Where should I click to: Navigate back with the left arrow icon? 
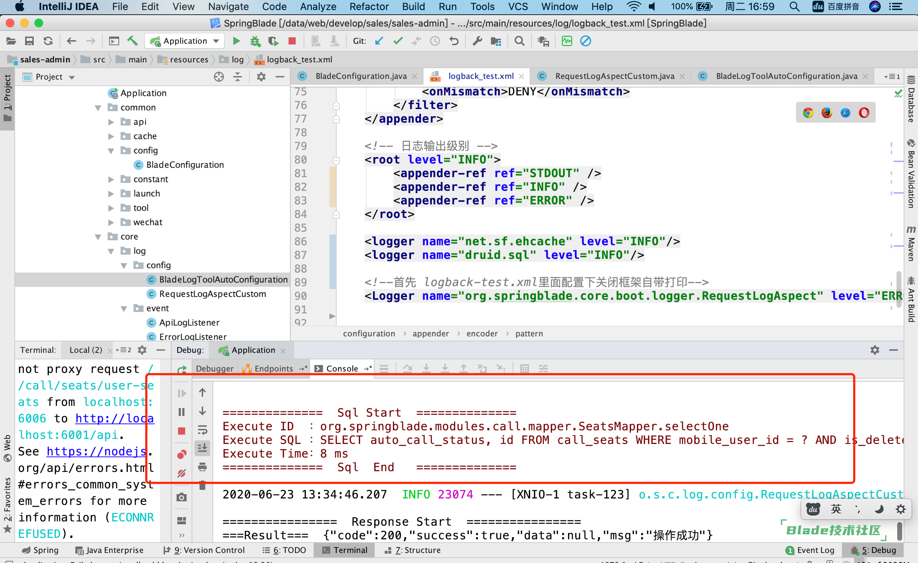[x=71, y=41]
